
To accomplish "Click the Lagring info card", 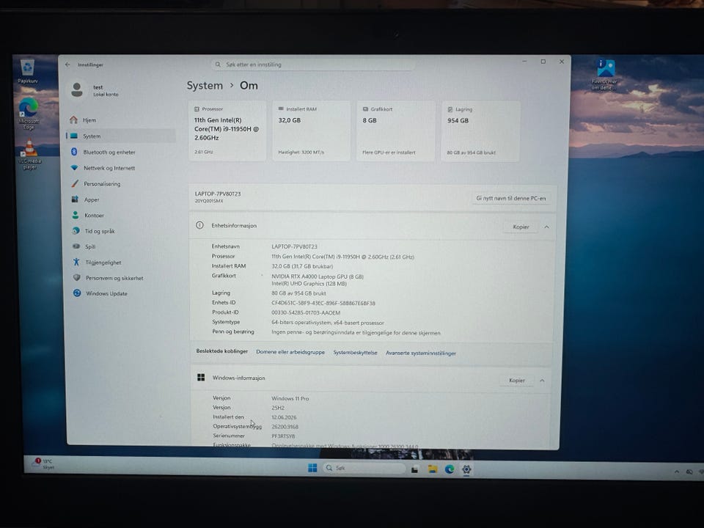I will point(480,131).
